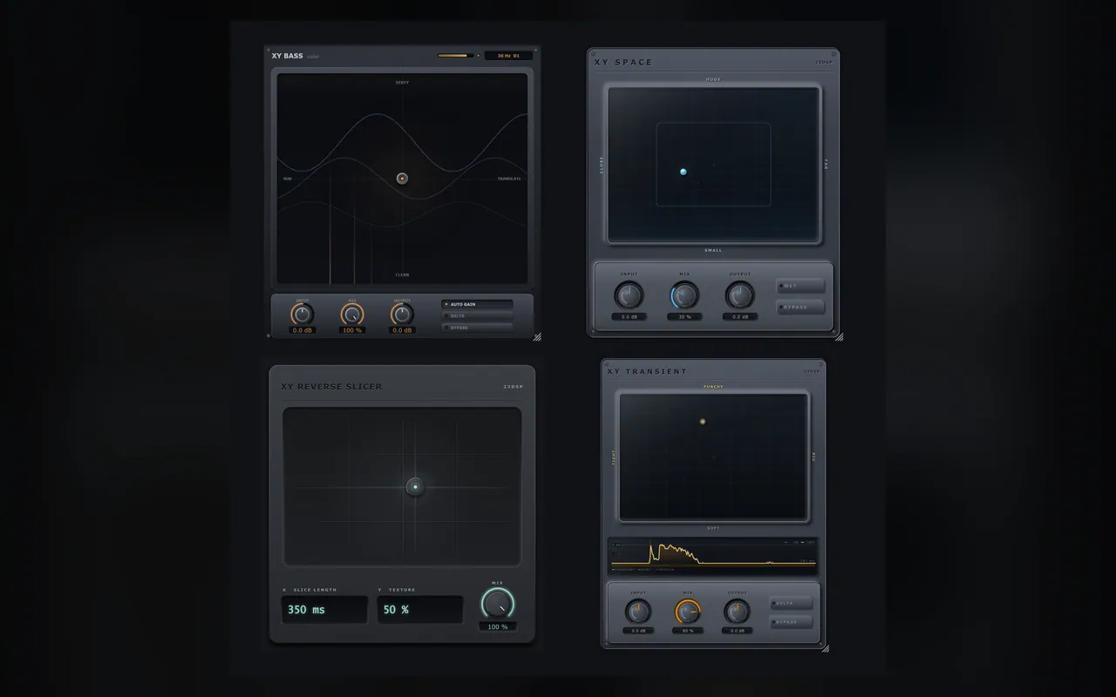Click Reverse Slicer 100 % mix value
Image resolution: width=1116 pixels, height=697 pixels.
pos(498,626)
